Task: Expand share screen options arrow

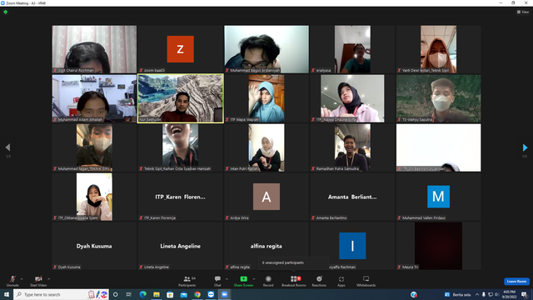Action: click(x=254, y=279)
